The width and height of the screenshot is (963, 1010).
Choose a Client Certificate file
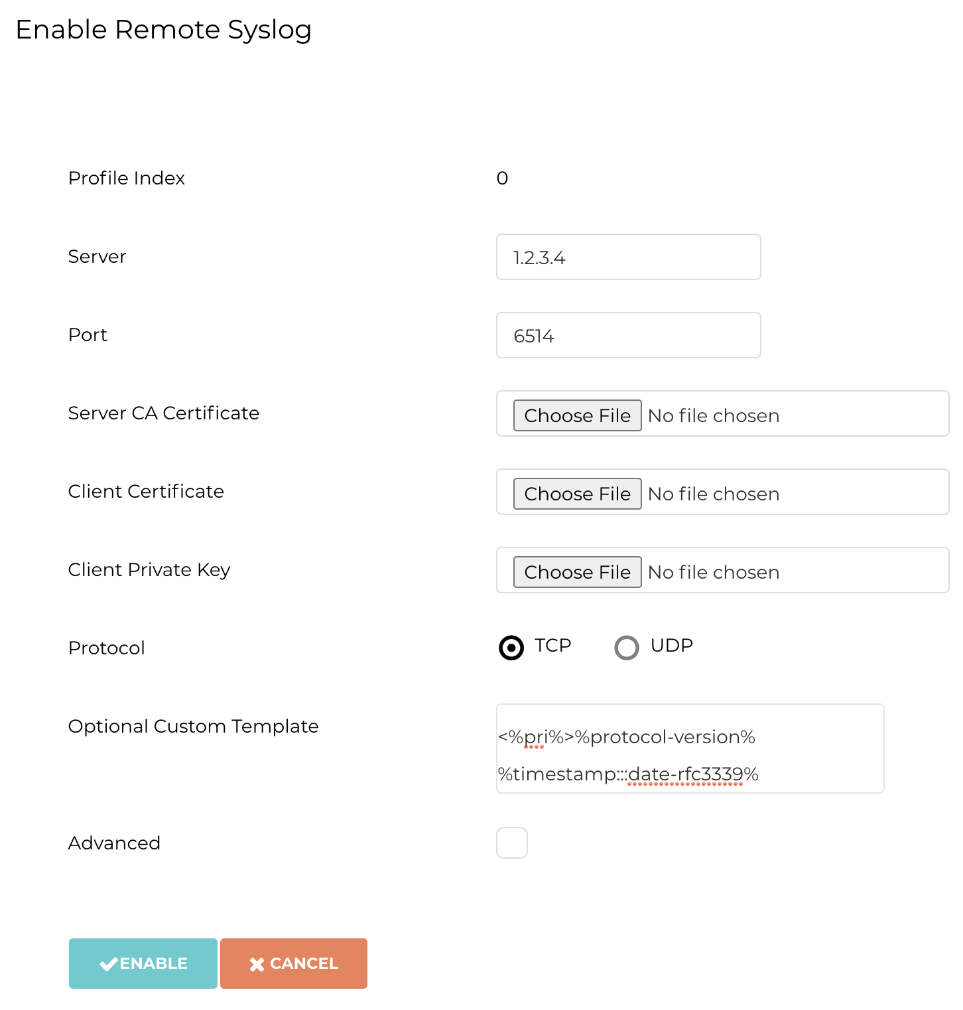(x=577, y=493)
